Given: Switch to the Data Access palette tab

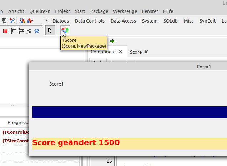Looking at the screenshot, I should tap(123, 21).
